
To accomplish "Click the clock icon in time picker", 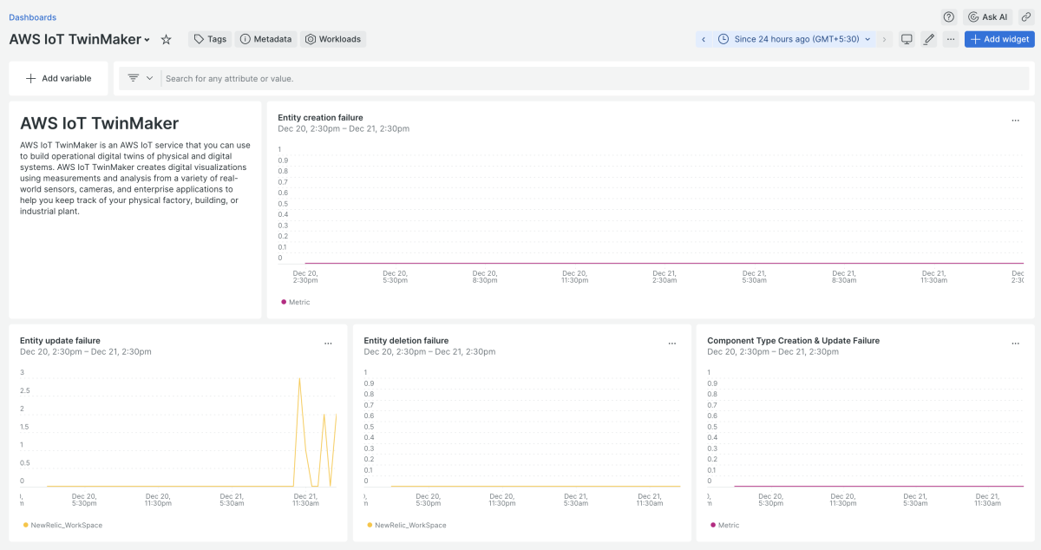I will click(x=723, y=39).
